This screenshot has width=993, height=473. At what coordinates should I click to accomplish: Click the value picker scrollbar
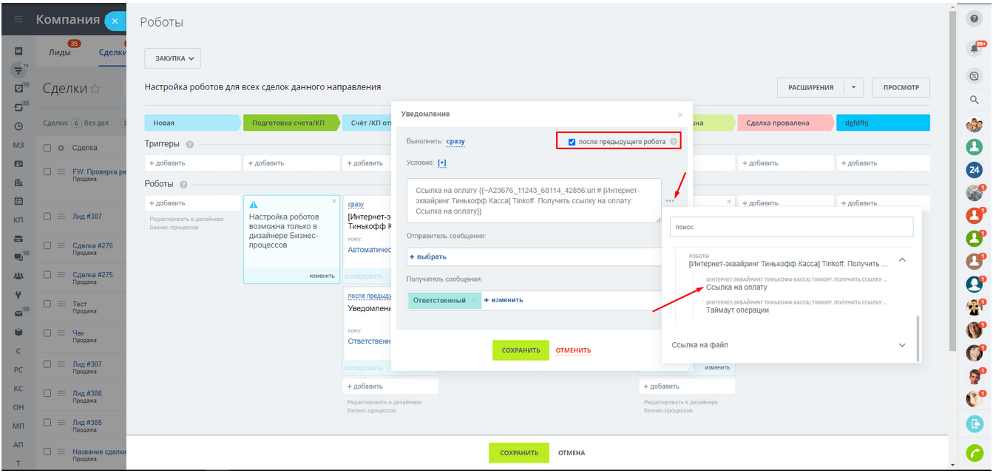[x=918, y=338]
